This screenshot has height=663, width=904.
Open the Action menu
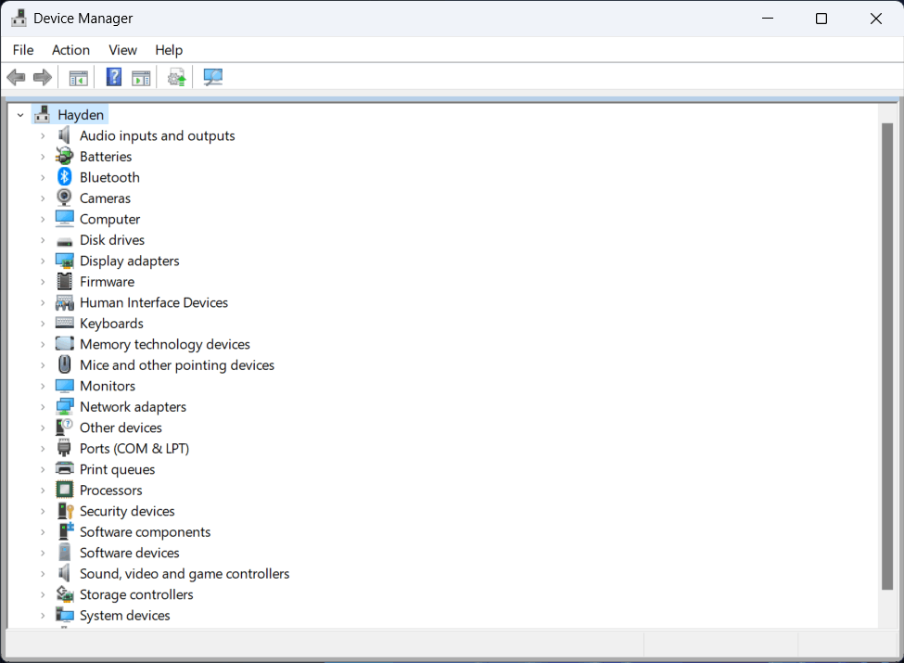coord(70,50)
